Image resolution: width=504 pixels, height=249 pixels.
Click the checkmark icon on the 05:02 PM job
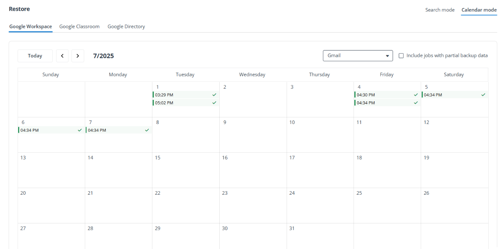pyautogui.click(x=214, y=103)
